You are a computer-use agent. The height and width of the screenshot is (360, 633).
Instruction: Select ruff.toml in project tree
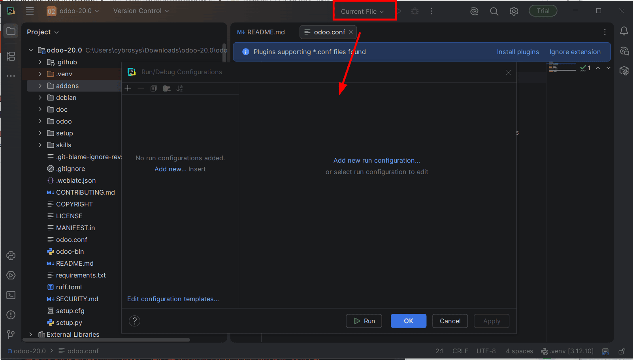pos(69,287)
